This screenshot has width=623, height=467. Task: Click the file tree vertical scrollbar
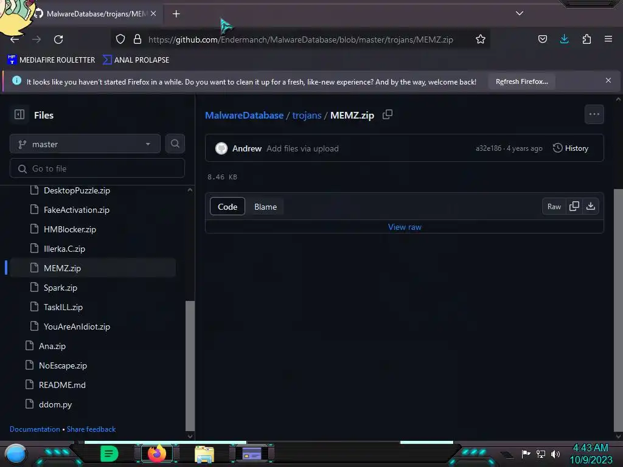[x=190, y=365]
